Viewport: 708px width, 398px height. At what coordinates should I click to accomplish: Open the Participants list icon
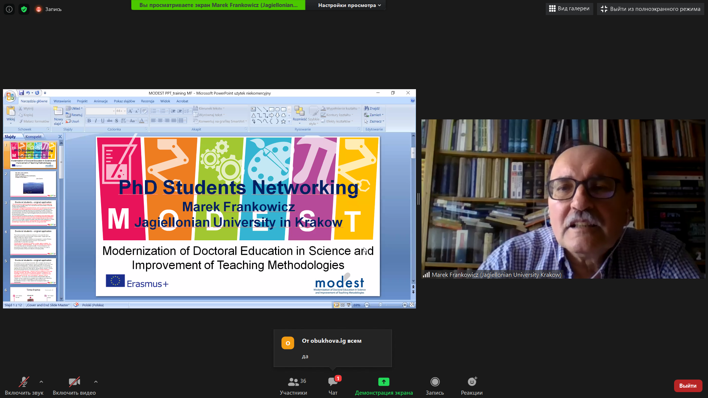pos(294,382)
